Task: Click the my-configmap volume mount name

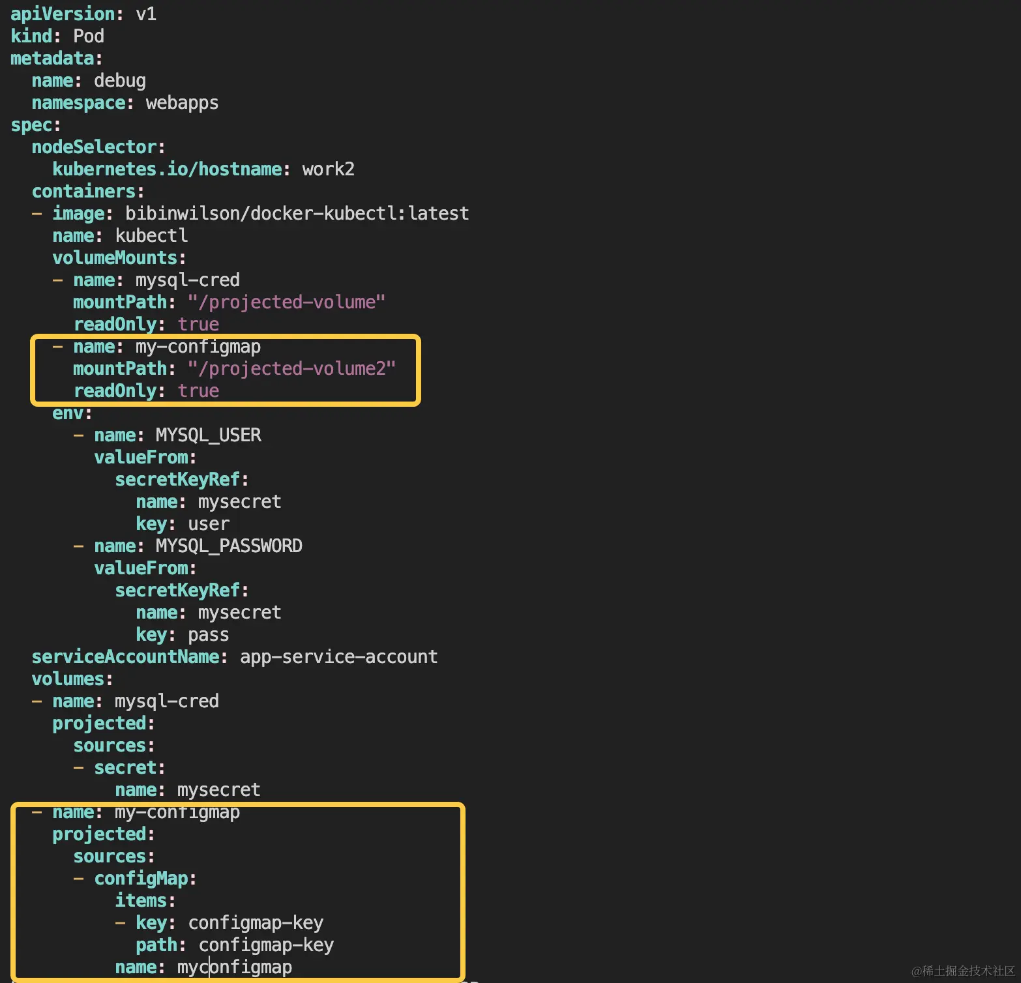Action: (x=198, y=346)
